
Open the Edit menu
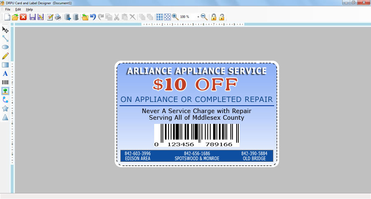click(18, 9)
